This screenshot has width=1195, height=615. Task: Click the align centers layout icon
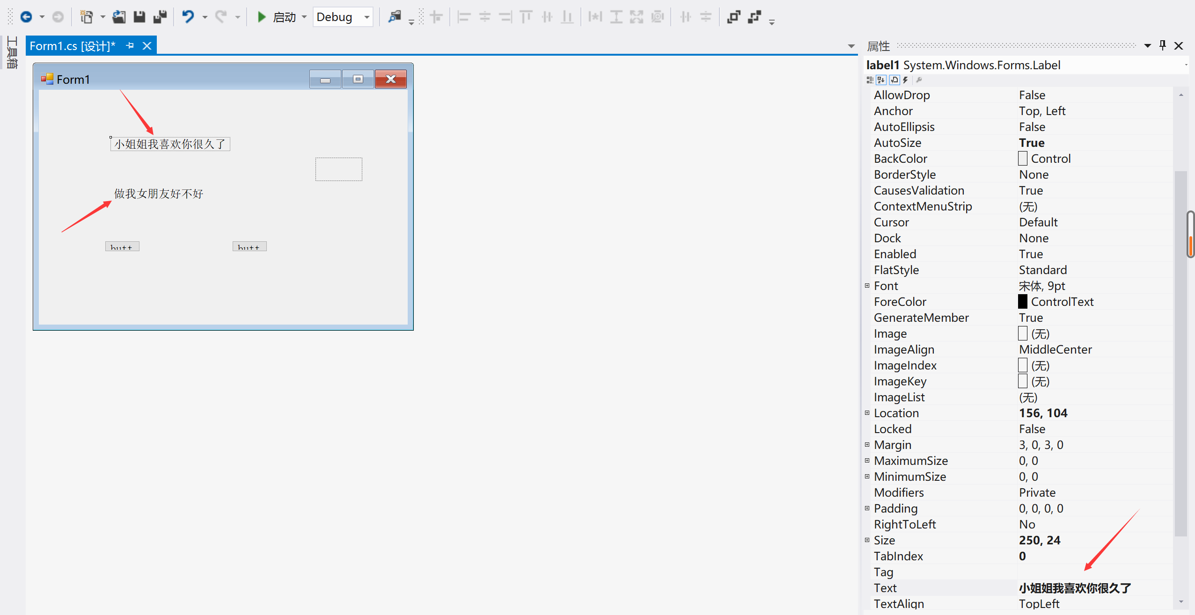(485, 17)
